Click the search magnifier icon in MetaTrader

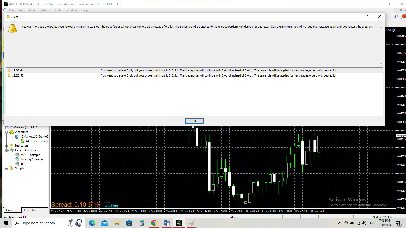point(396,17)
